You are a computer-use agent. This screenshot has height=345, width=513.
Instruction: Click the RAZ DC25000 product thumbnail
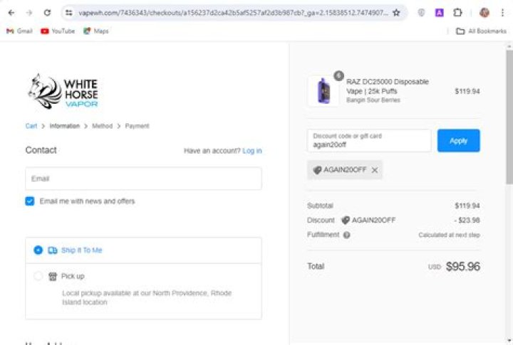(x=323, y=92)
